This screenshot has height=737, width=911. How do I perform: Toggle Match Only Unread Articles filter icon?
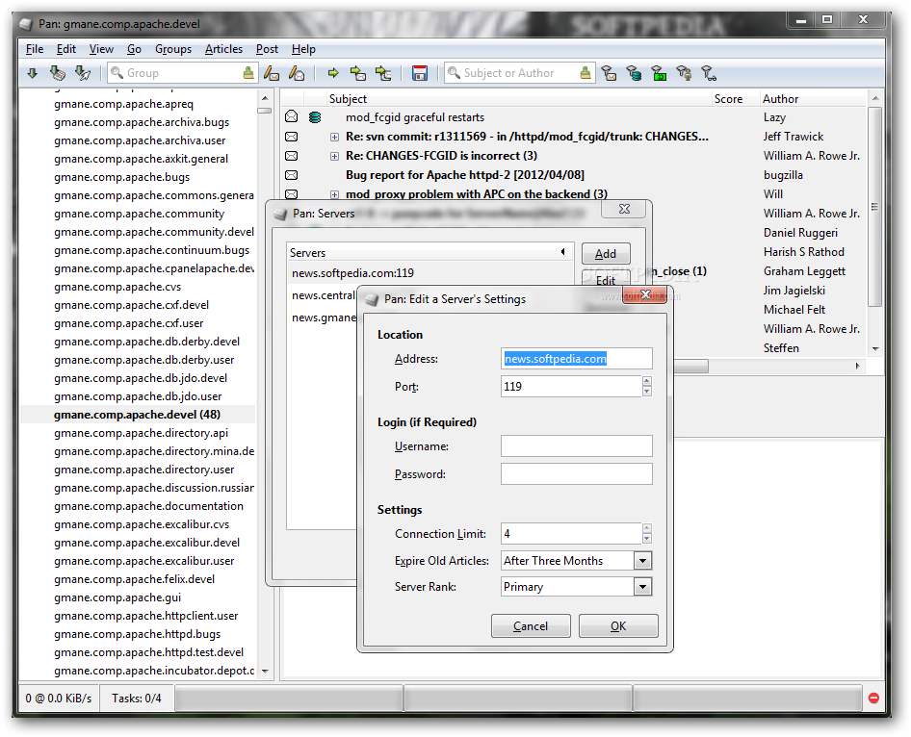[x=609, y=73]
